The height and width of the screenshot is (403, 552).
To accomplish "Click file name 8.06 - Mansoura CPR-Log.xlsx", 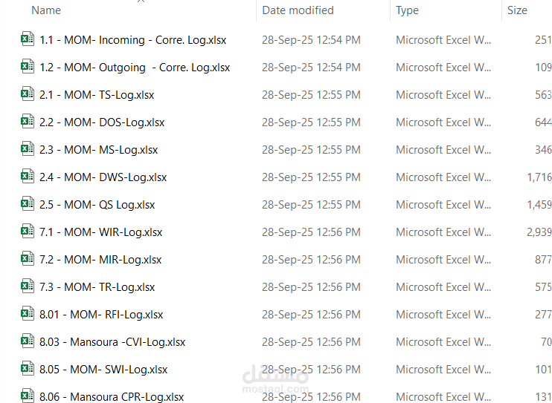I will click(x=112, y=396).
